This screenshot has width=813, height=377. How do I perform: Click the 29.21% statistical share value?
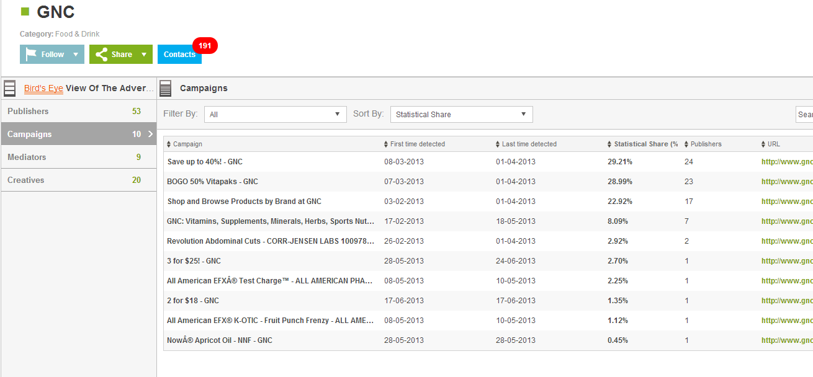pyautogui.click(x=620, y=162)
